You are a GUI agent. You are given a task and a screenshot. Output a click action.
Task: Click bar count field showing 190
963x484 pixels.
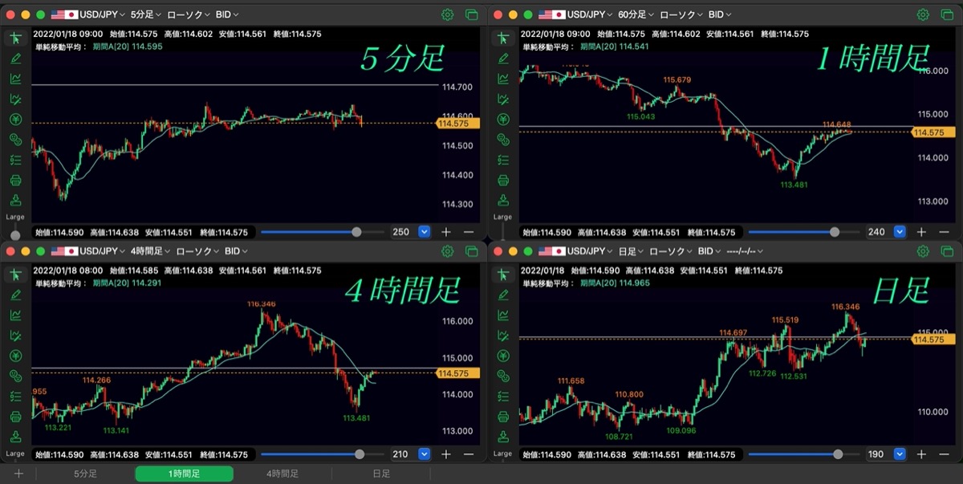coord(878,454)
